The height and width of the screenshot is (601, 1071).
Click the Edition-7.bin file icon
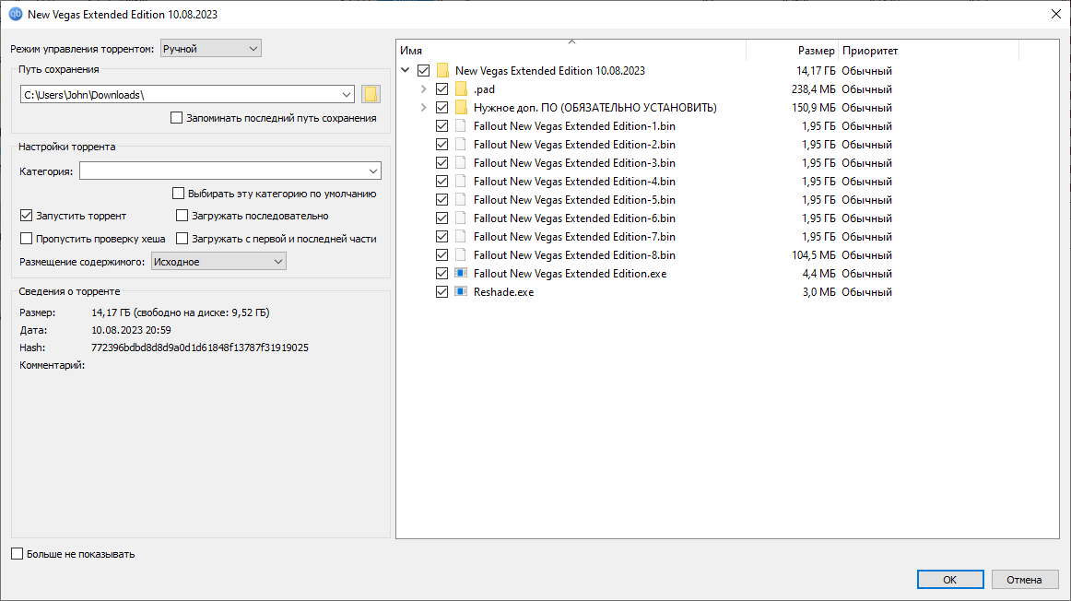[461, 236]
